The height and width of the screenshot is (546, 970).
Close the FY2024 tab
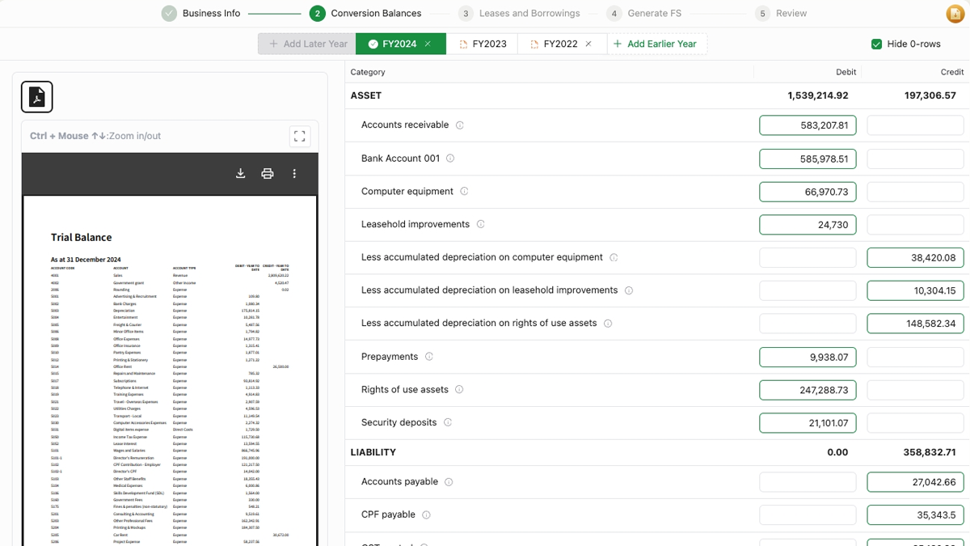[428, 44]
